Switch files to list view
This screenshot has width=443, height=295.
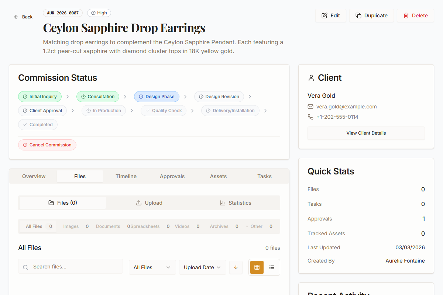[272, 267]
